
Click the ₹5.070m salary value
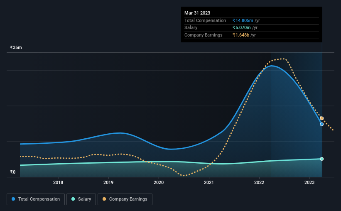241,28
